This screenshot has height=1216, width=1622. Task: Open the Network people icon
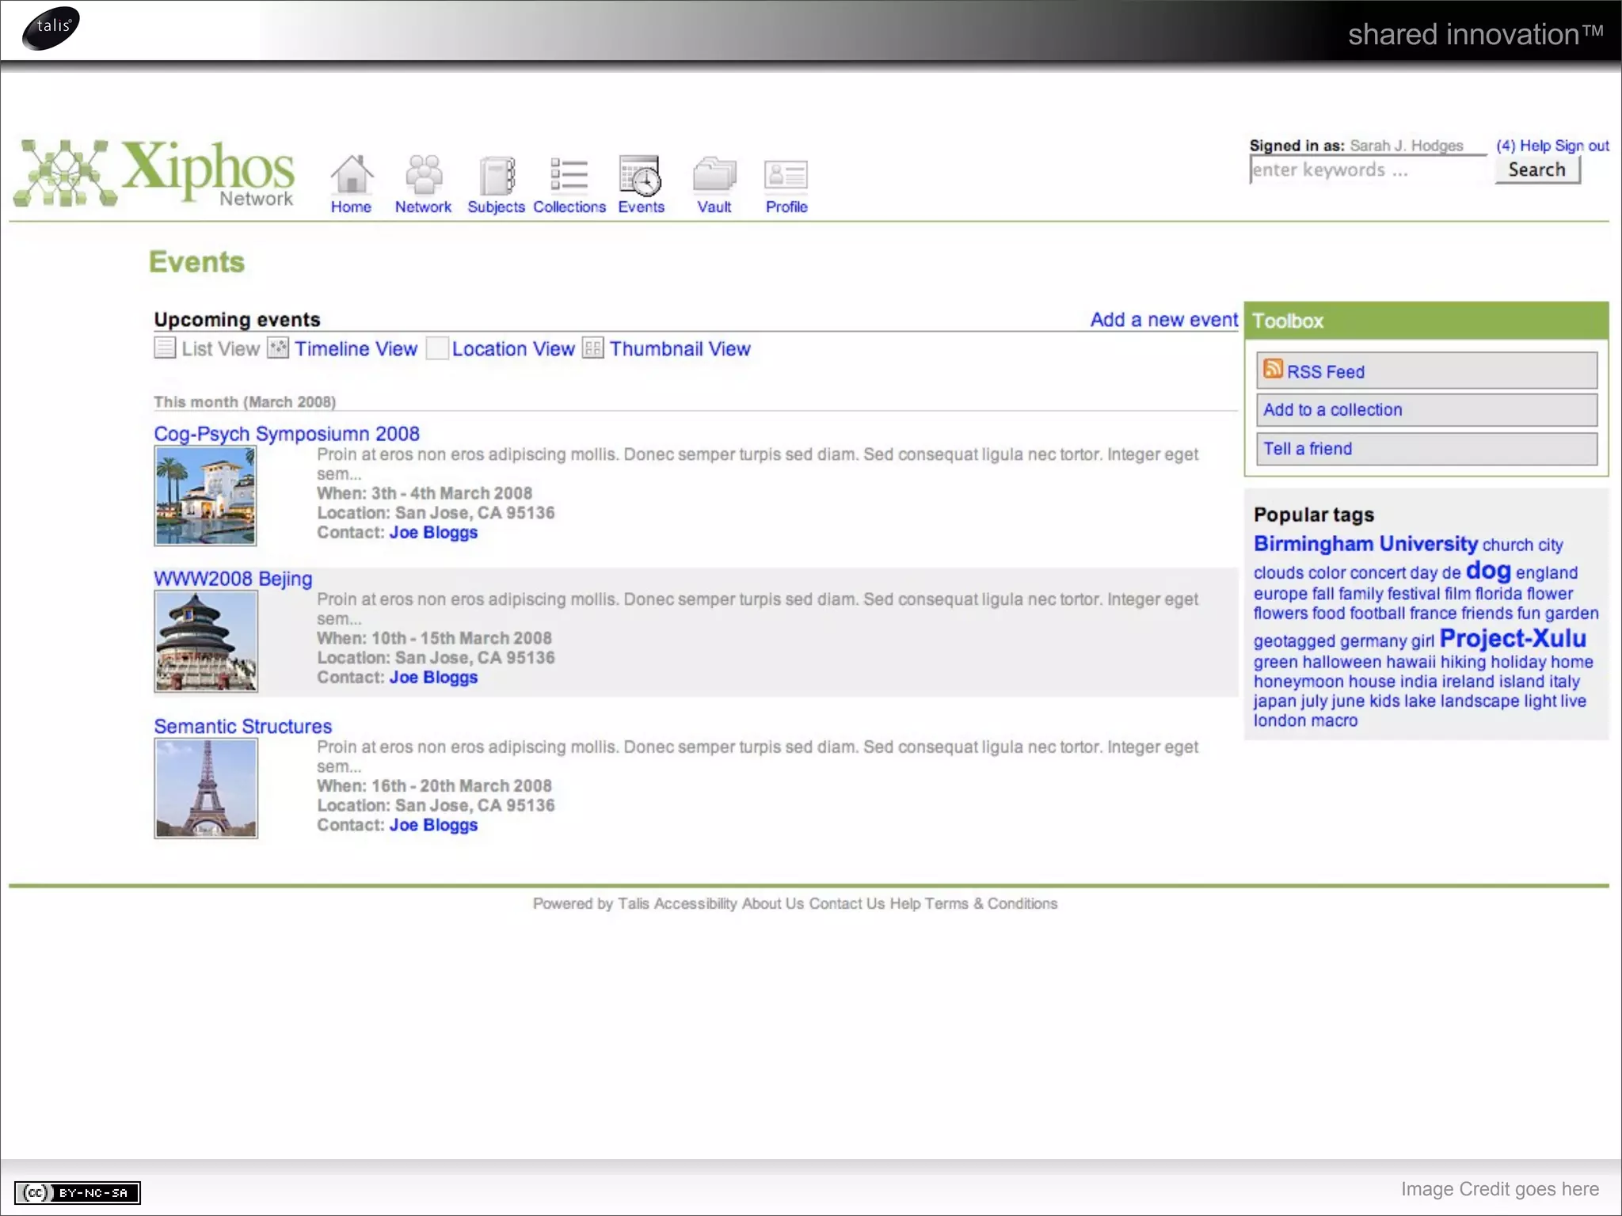424,174
